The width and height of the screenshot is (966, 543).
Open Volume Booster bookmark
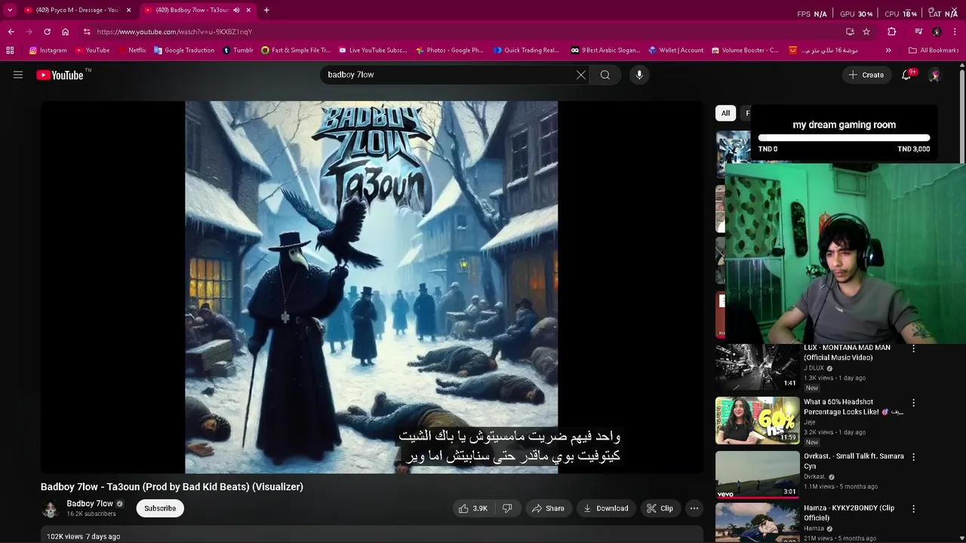point(744,51)
